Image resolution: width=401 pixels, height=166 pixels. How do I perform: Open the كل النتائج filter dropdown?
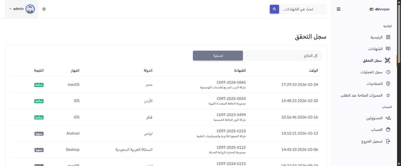(x=283, y=56)
